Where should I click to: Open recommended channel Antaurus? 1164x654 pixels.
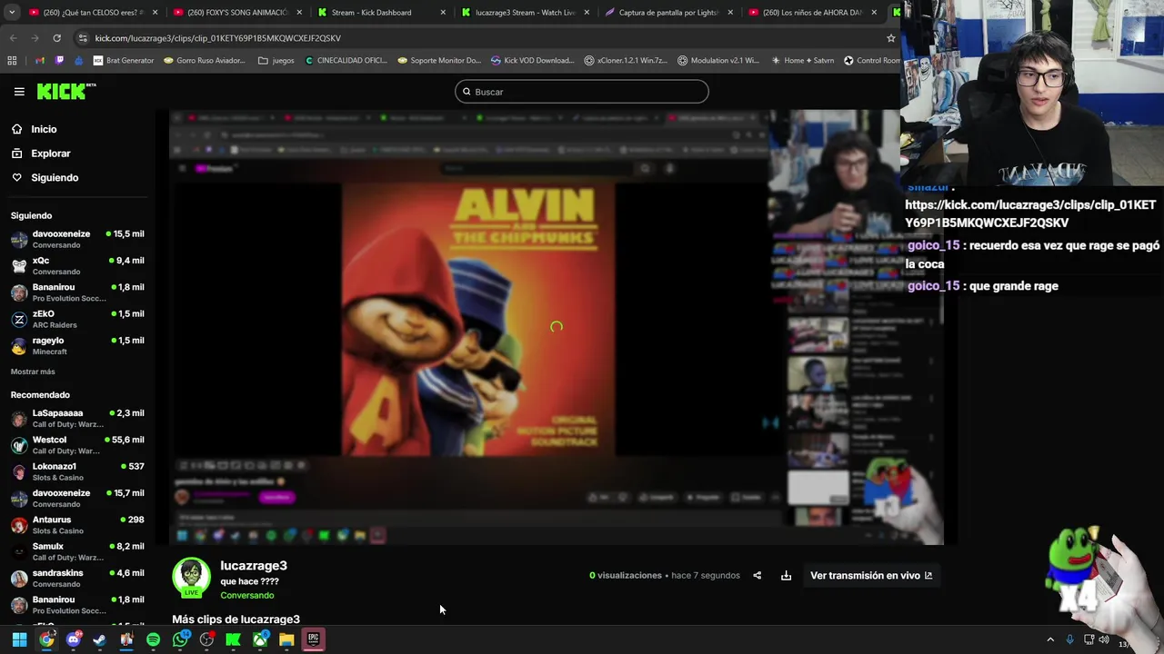(77, 525)
